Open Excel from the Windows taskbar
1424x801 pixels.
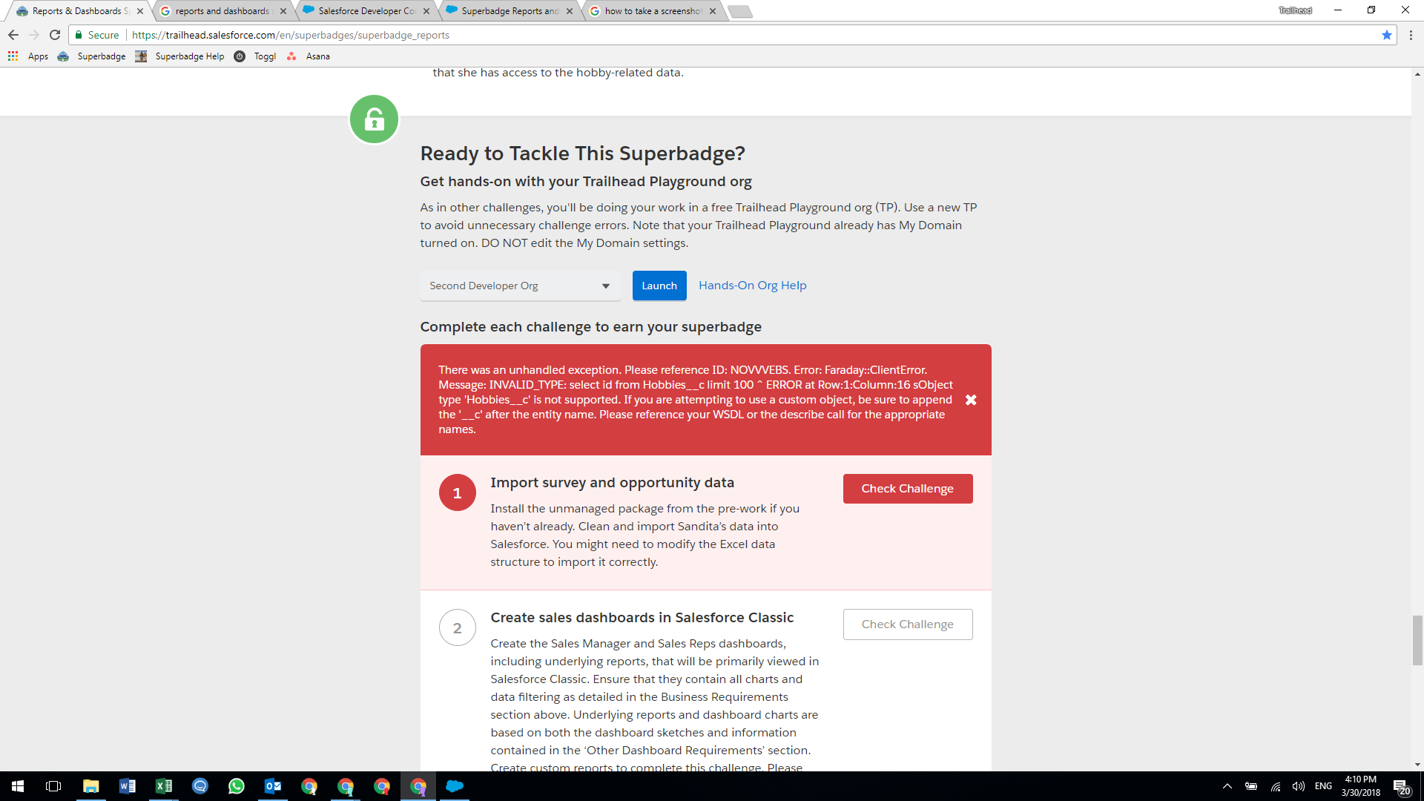(x=163, y=786)
